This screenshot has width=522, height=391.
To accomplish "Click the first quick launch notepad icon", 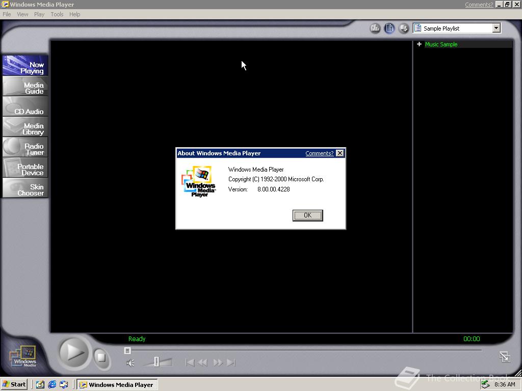I will (x=40, y=385).
